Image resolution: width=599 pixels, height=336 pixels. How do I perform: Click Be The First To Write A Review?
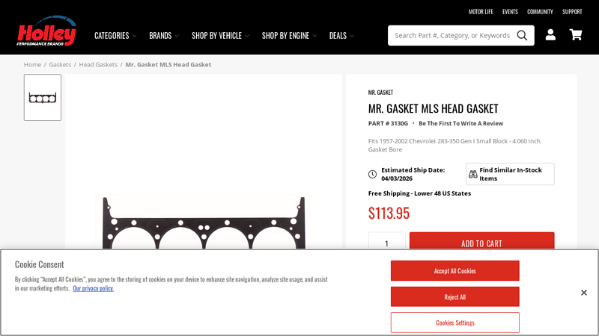460,123
